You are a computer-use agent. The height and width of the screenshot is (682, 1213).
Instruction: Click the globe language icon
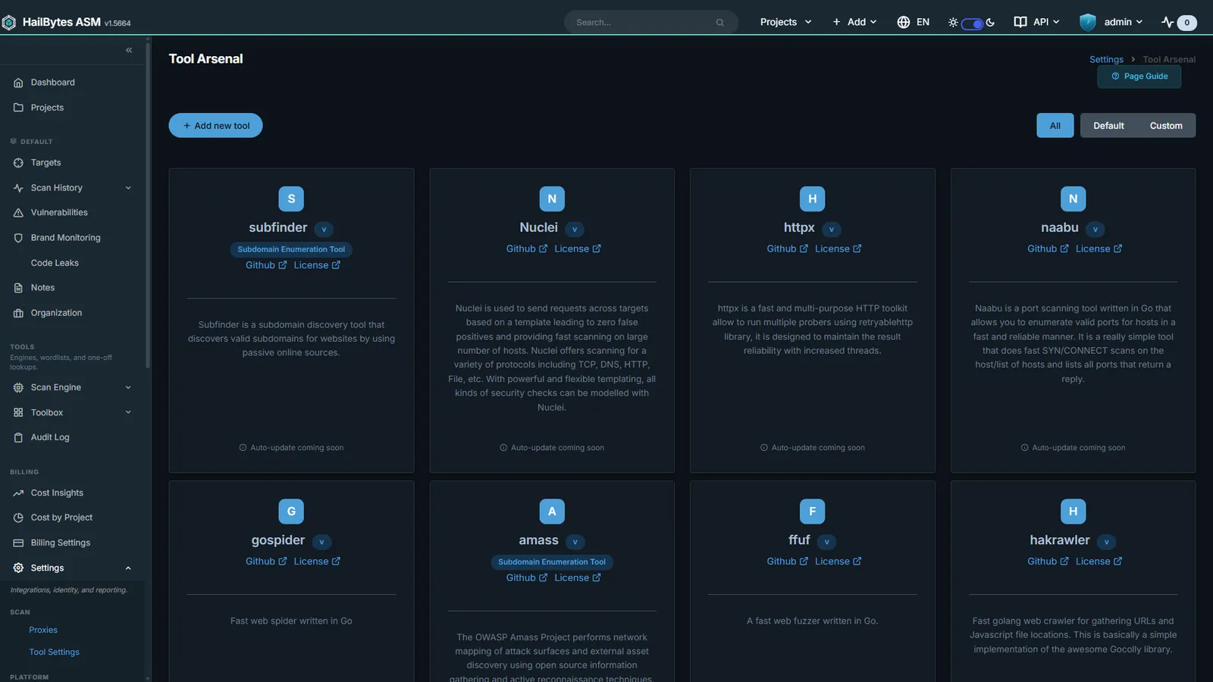tap(903, 22)
